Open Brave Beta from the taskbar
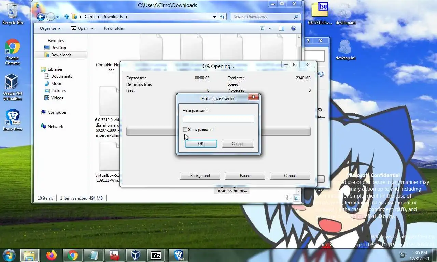This screenshot has width=437, height=262. [179, 255]
